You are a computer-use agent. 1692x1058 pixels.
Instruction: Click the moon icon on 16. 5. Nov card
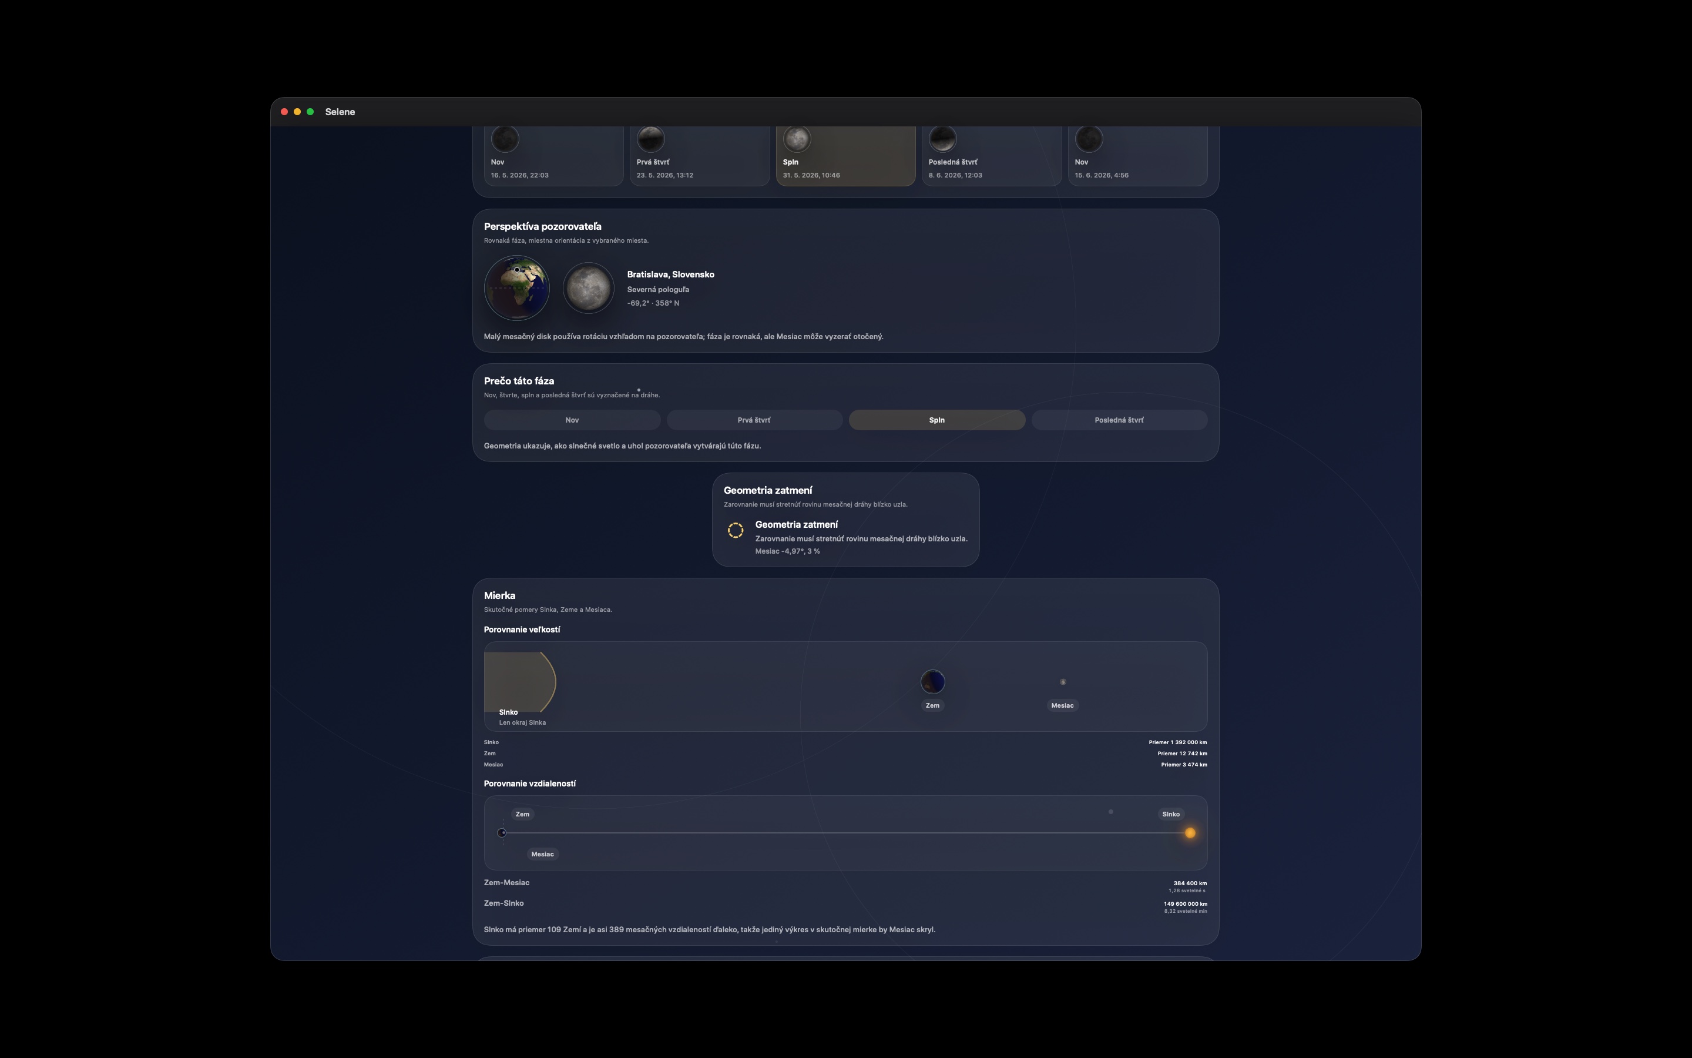[x=505, y=139]
